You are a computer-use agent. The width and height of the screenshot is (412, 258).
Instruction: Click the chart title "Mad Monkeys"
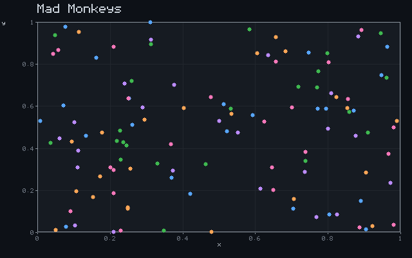79,9
